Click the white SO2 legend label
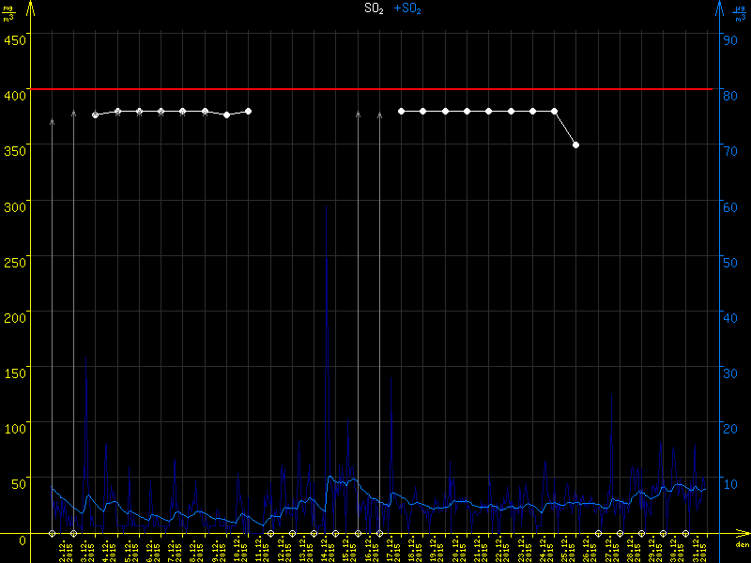Viewport: 751px width, 563px height. pos(374,8)
